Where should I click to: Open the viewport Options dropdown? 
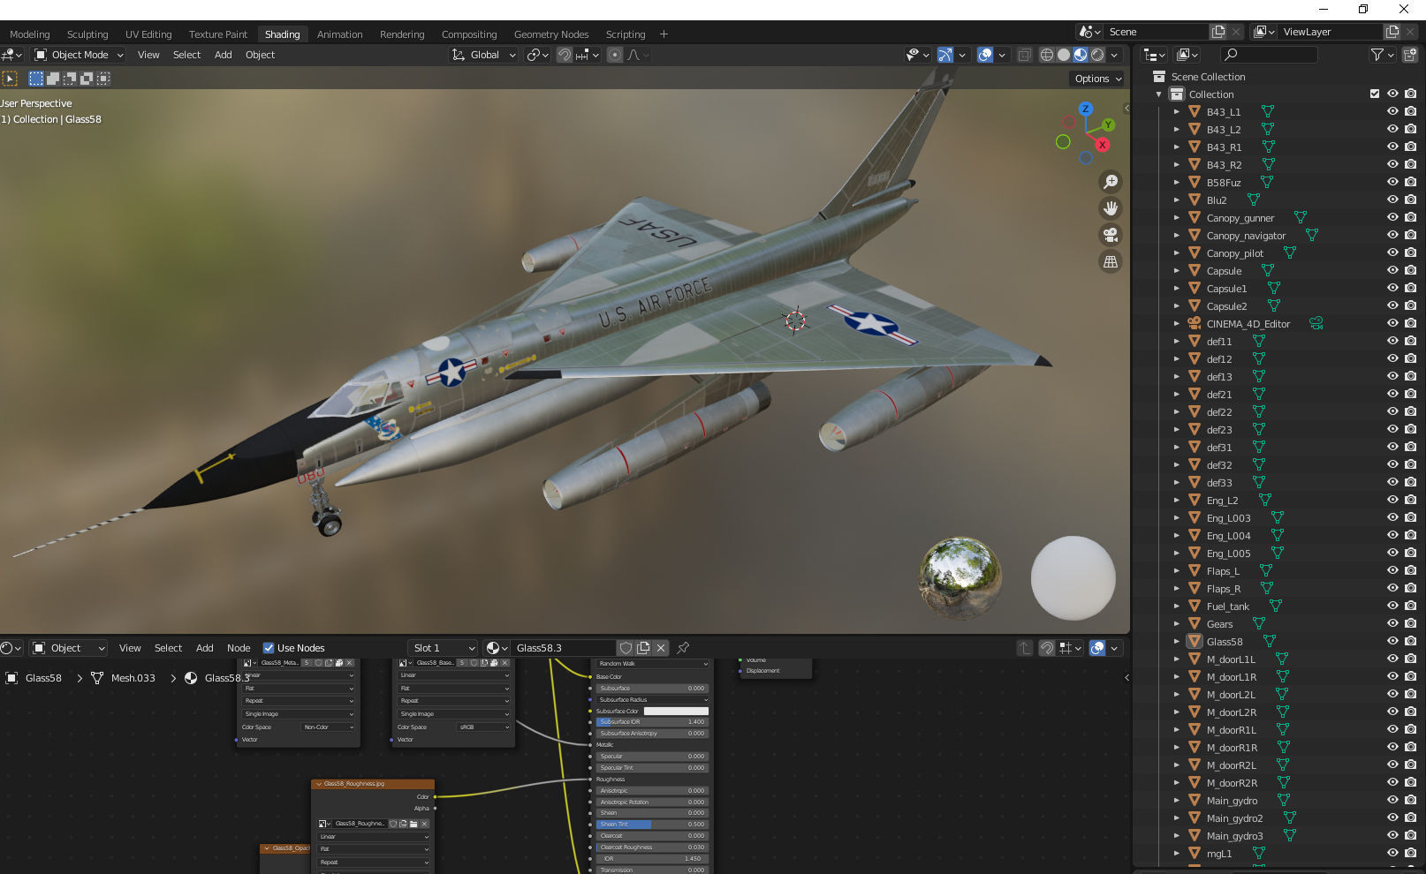point(1097,79)
